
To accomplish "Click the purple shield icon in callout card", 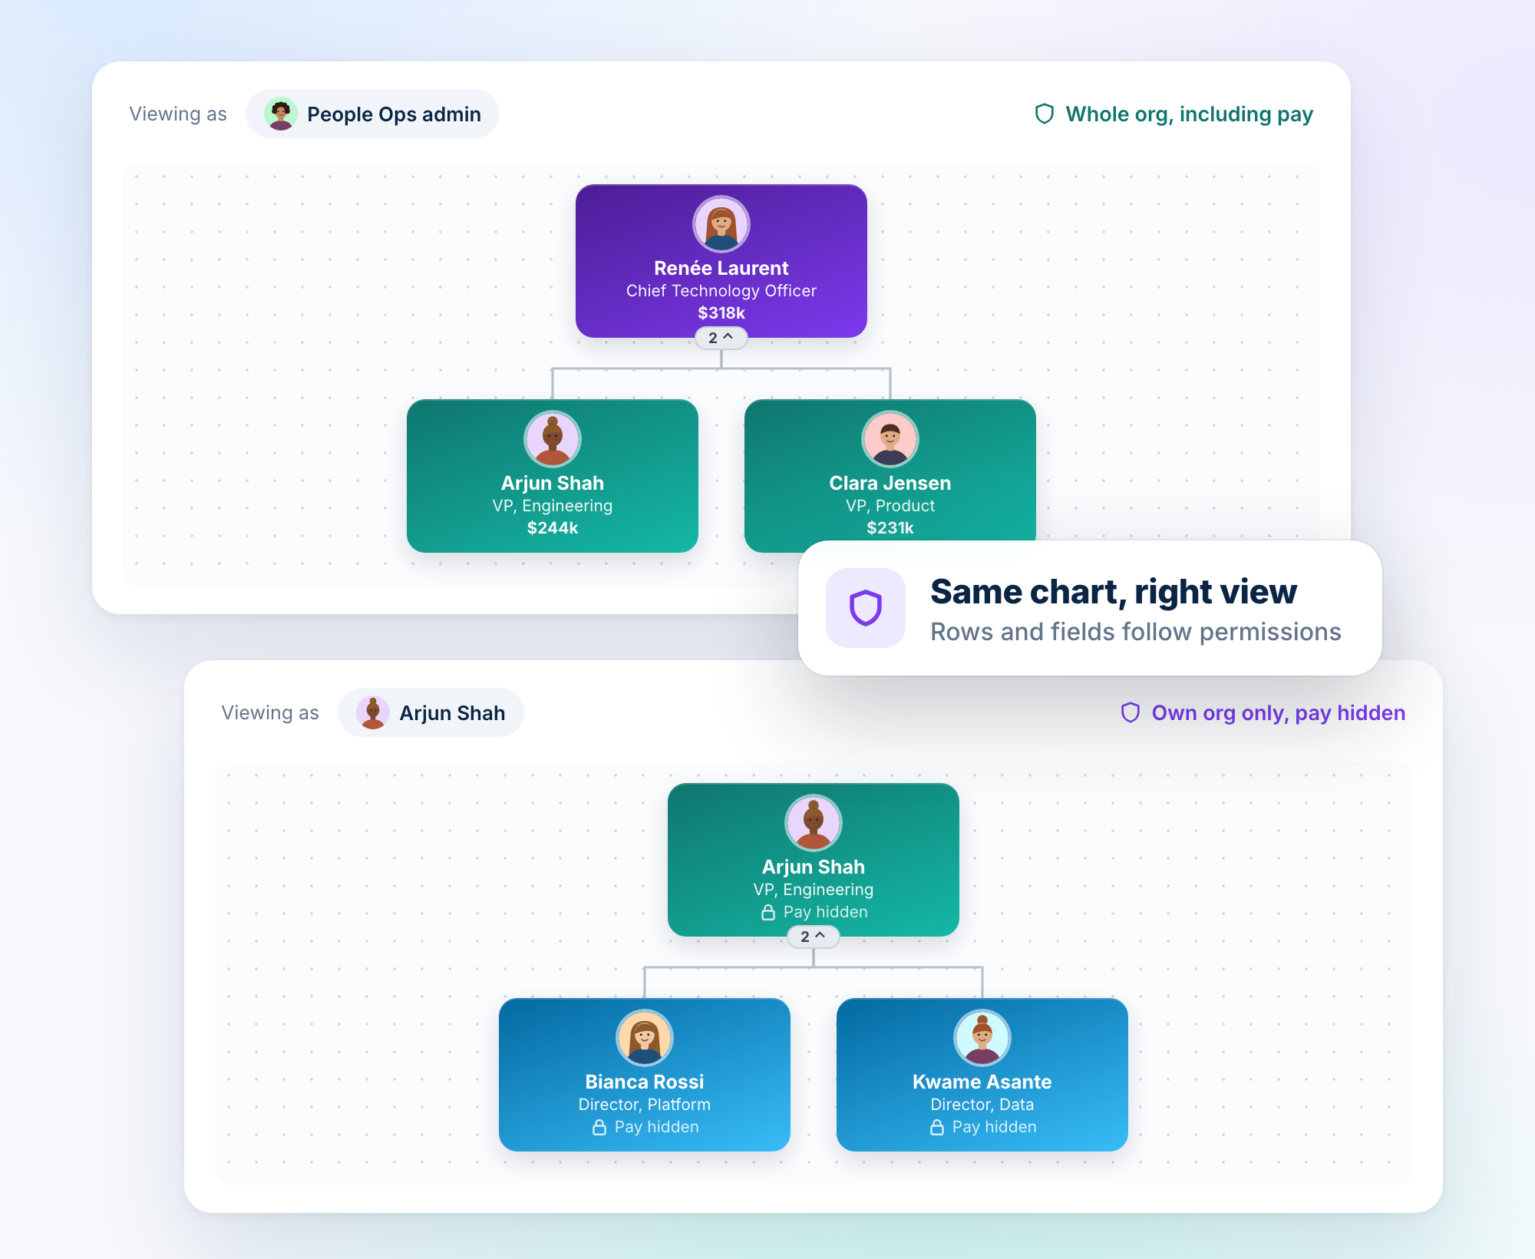I will click(x=866, y=608).
